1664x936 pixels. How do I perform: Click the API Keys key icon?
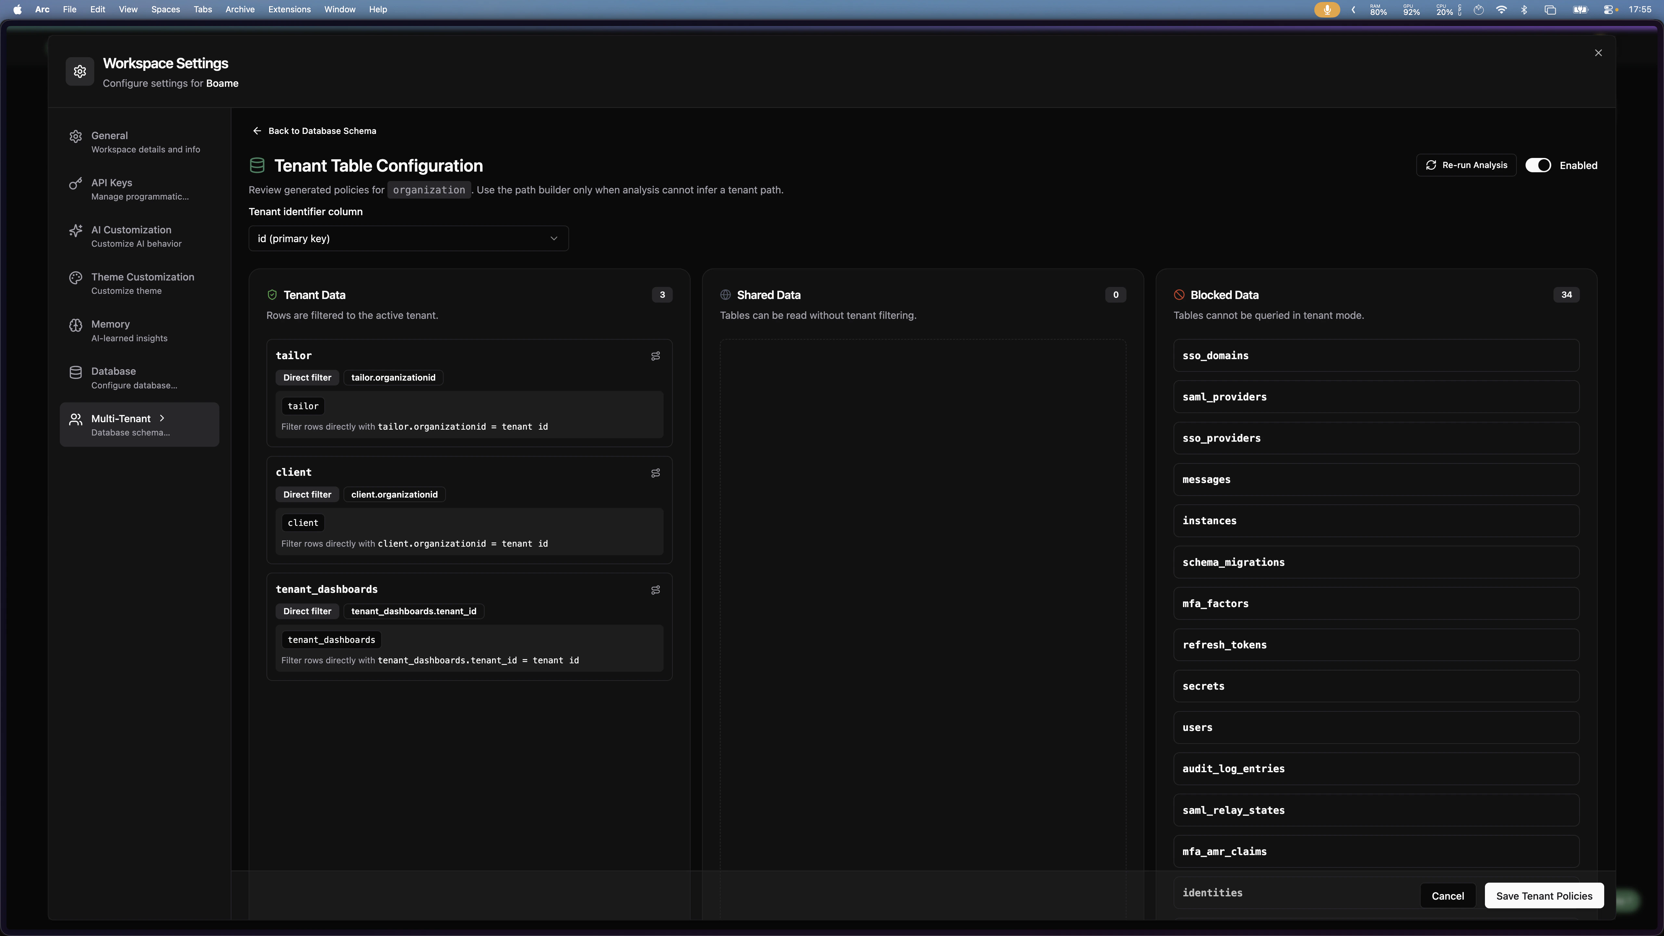pyautogui.click(x=76, y=183)
